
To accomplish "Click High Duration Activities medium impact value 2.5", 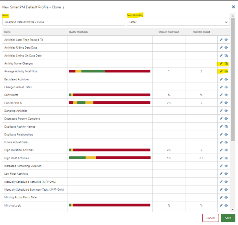I will pos(169,150).
